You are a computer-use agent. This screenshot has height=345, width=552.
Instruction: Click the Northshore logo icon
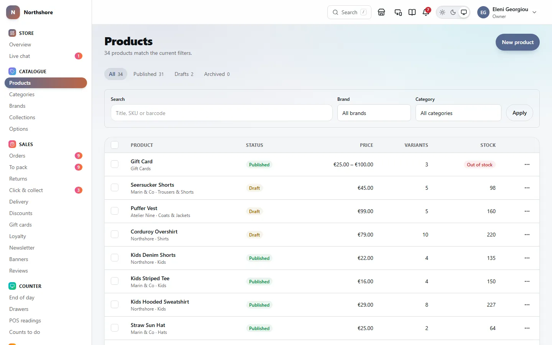tap(13, 12)
